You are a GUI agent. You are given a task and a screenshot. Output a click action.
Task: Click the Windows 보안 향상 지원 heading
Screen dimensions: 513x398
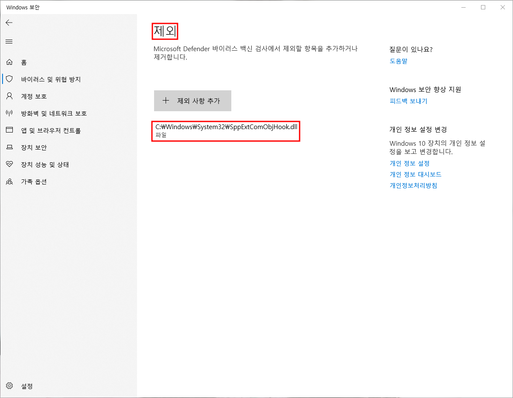point(426,89)
